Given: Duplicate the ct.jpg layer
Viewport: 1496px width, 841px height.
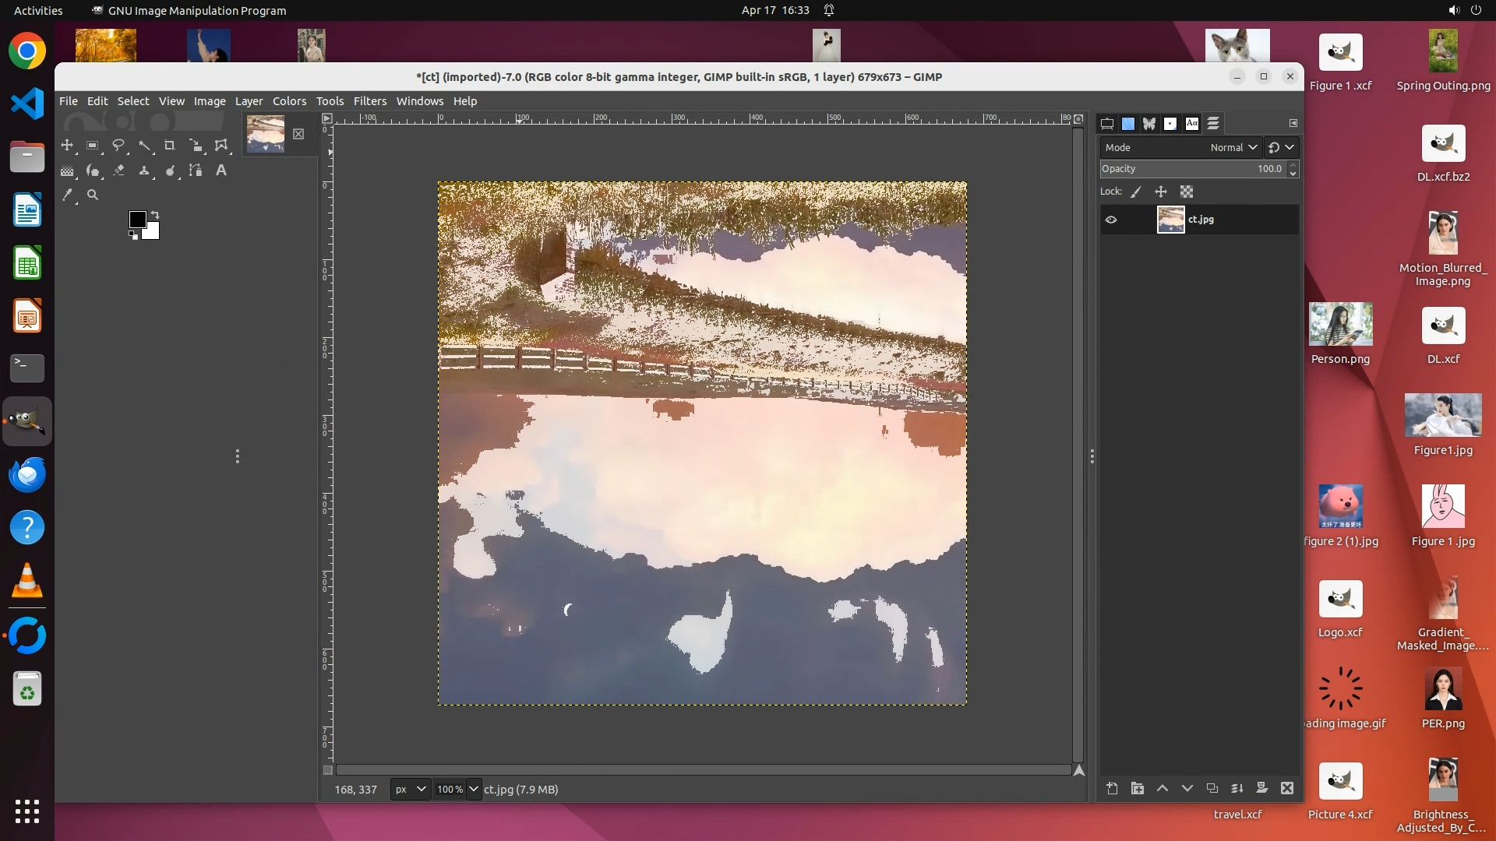Looking at the screenshot, I should [1212, 789].
